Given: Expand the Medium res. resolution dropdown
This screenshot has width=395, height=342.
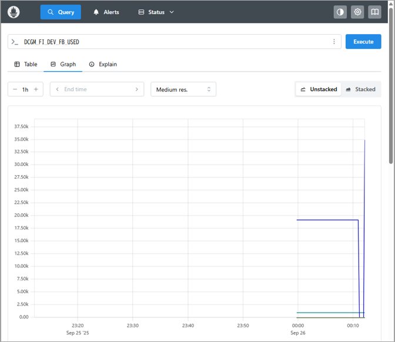Looking at the screenshot, I should point(183,89).
